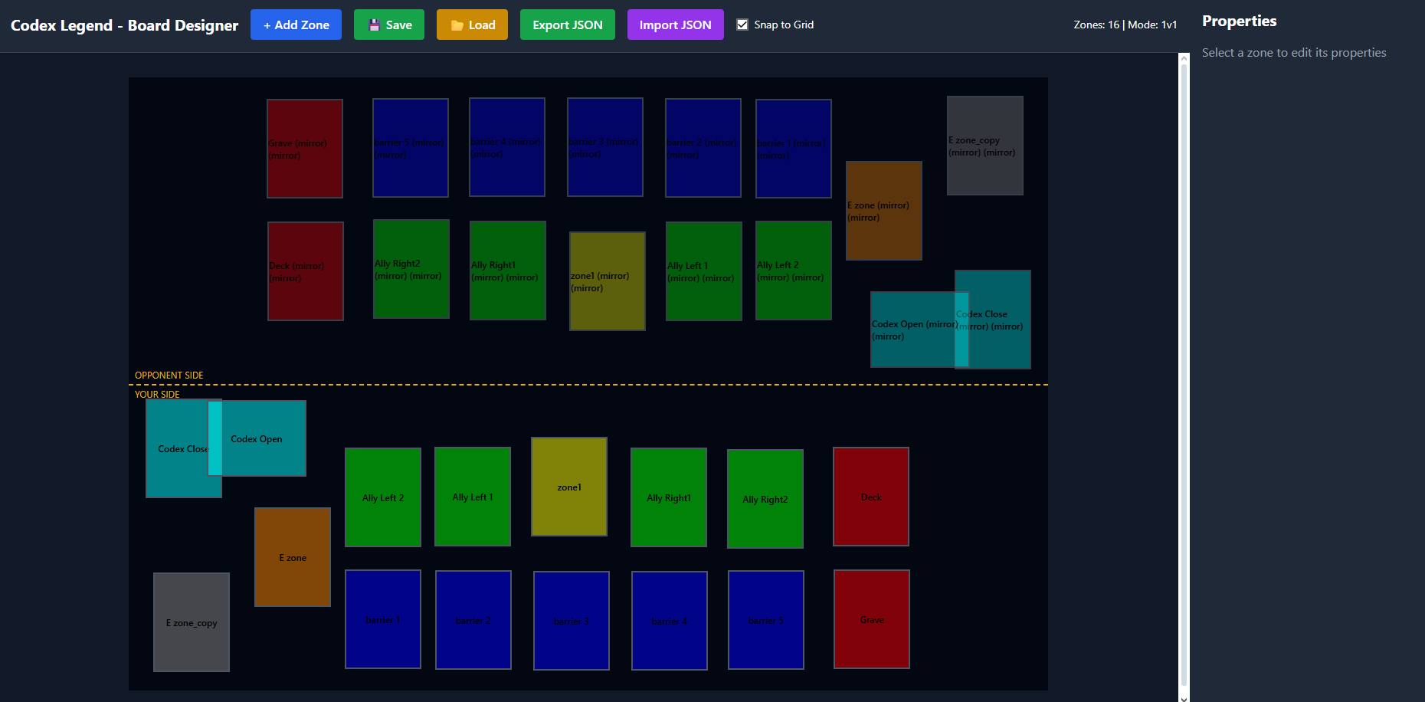This screenshot has width=1425, height=702.
Task: Select the barrier 4 (mirror) zone
Action: (507, 147)
